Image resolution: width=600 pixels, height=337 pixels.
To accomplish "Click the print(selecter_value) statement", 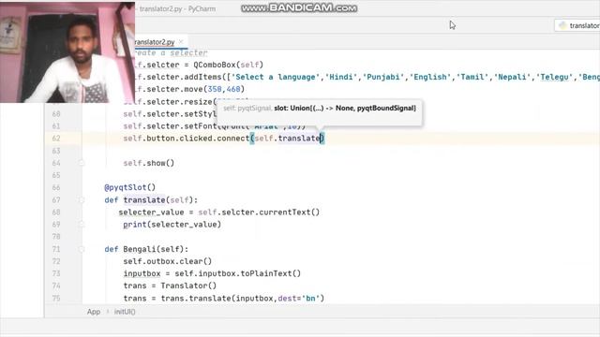I will click(x=172, y=225).
